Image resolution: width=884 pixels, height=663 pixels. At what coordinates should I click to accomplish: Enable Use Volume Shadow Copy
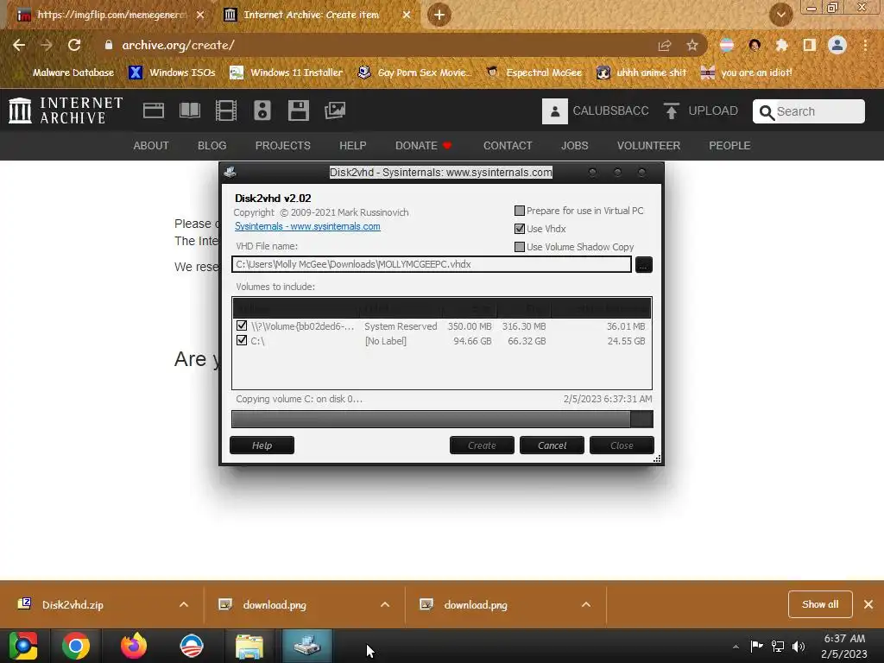click(520, 247)
